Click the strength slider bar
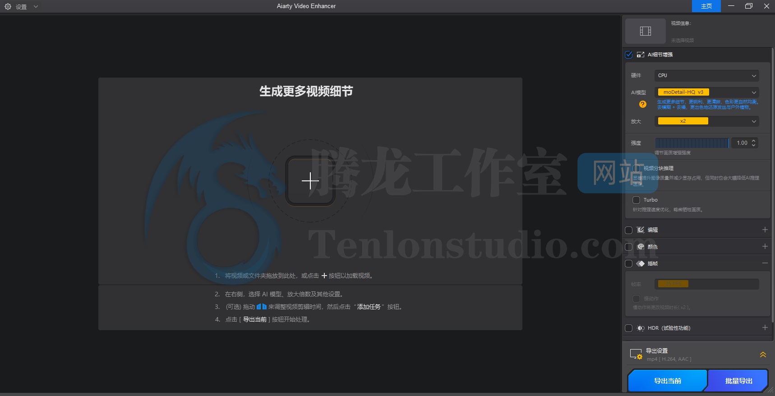 click(x=692, y=143)
